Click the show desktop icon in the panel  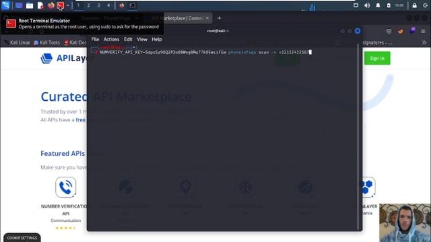(x=19, y=5)
